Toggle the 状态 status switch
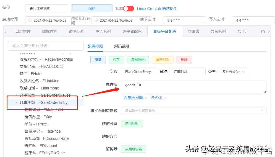Image resolution: width=275 pixels, height=157 pixels. [x=129, y=9]
